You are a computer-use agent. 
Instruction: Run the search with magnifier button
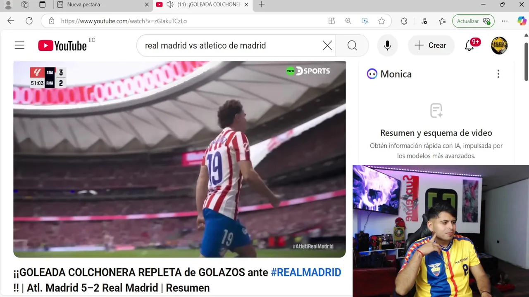352,45
